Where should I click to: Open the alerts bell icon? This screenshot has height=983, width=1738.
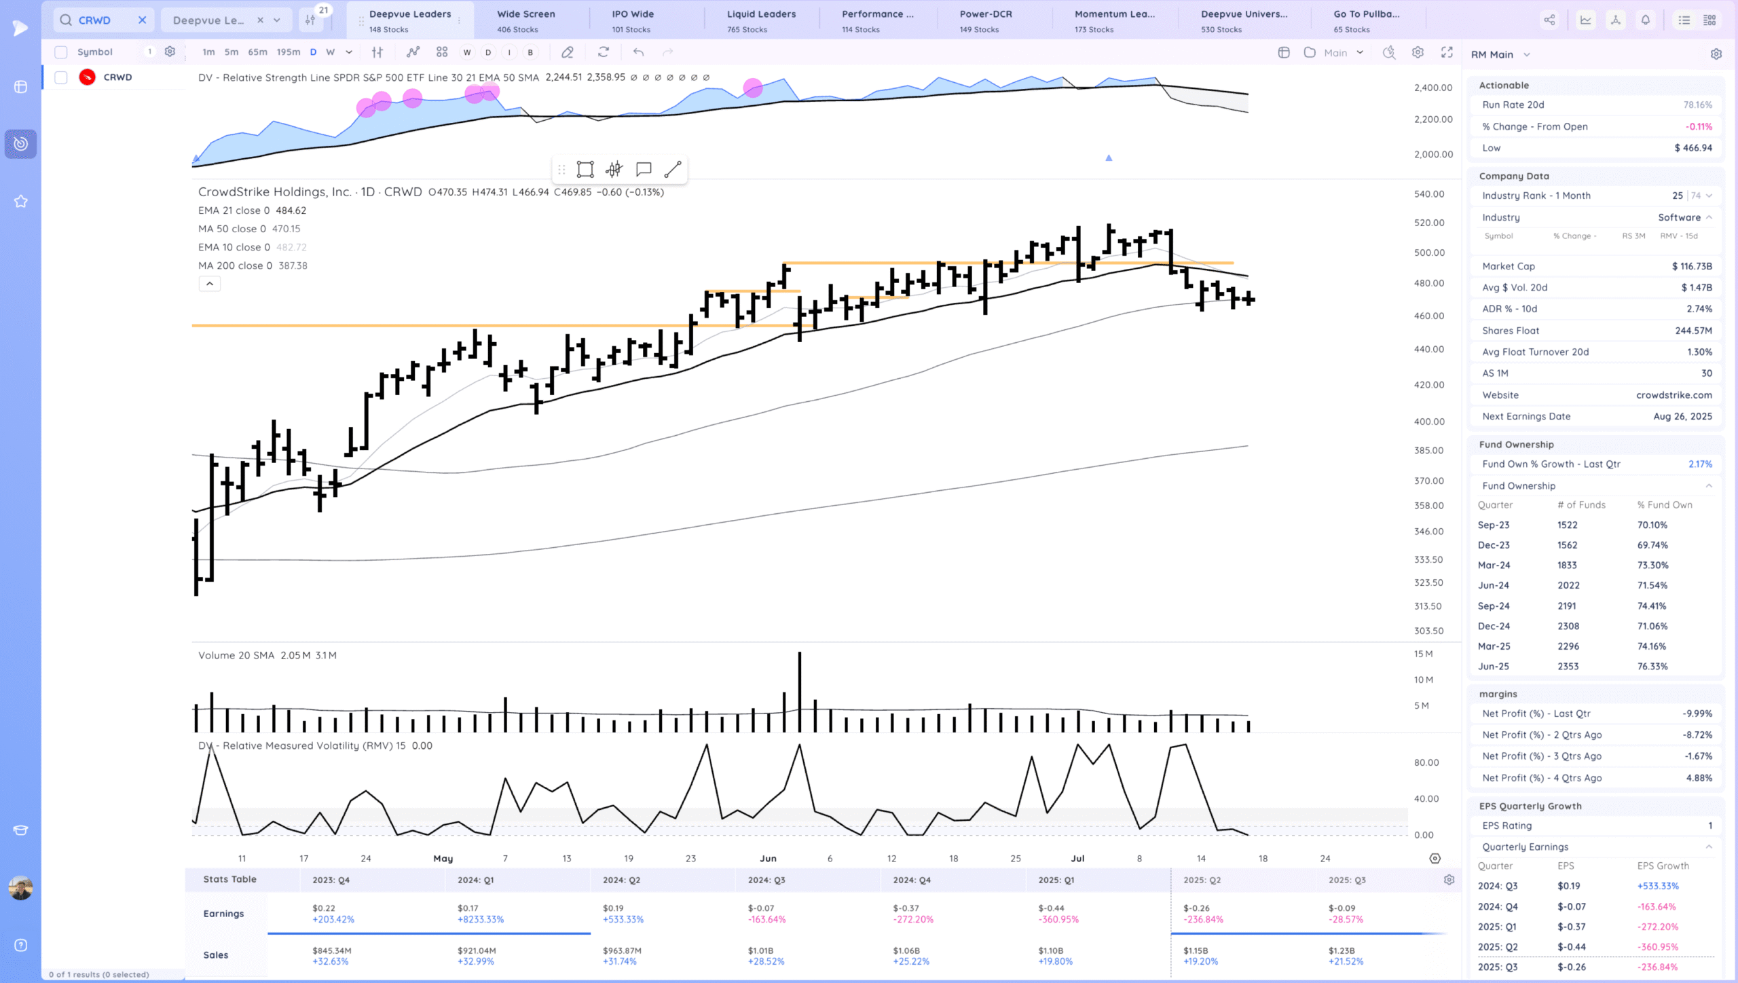pyautogui.click(x=1646, y=20)
